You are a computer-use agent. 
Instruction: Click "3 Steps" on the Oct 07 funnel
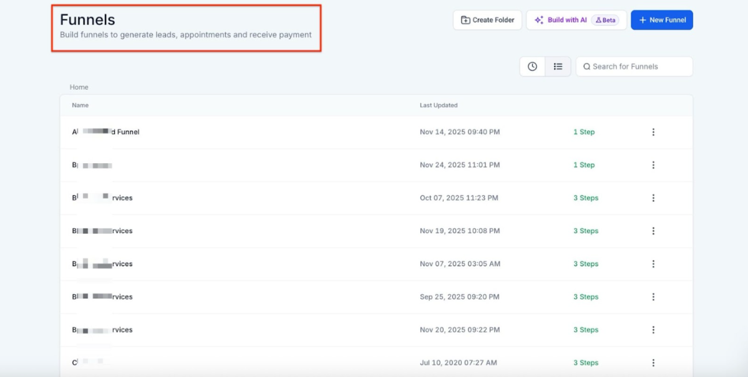(x=586, y=198)
